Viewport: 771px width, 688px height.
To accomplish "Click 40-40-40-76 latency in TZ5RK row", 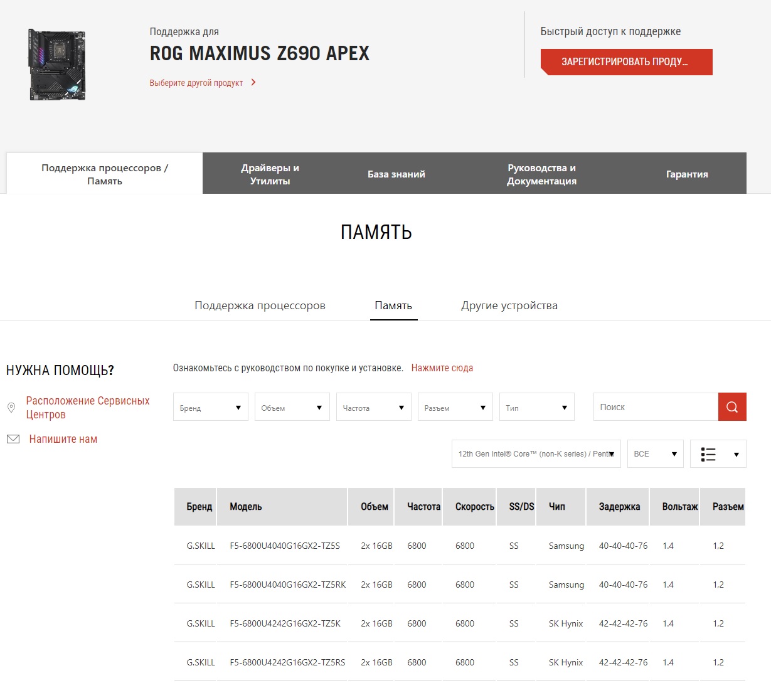I will click(623, 585).
